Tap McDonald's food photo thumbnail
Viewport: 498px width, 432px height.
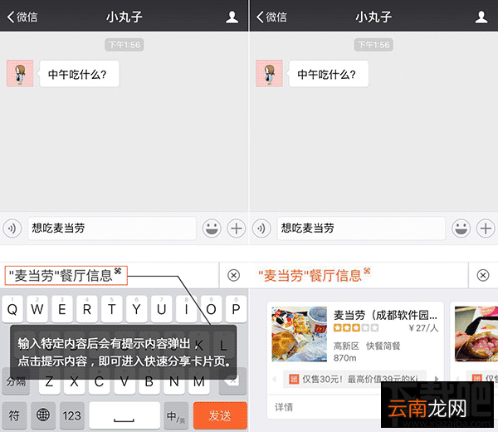click(x=299, y=334)
